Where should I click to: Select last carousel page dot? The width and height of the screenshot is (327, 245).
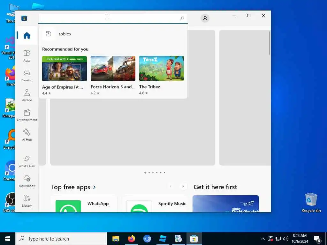coord(164,173)
